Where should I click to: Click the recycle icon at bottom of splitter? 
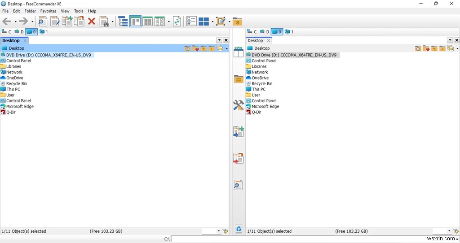(239, 229)
